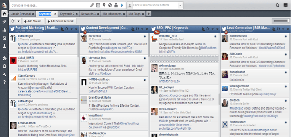Open the lnkd.in/dFJRFB9 link
The image size is (291, 137).
pos(27,70)
